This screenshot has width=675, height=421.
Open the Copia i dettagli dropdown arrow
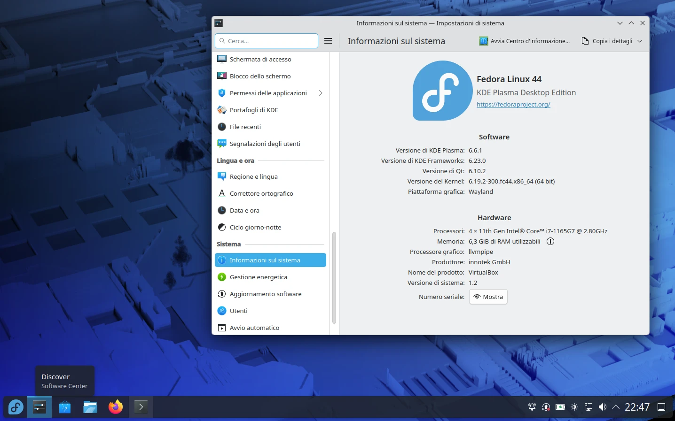point(640,41)
